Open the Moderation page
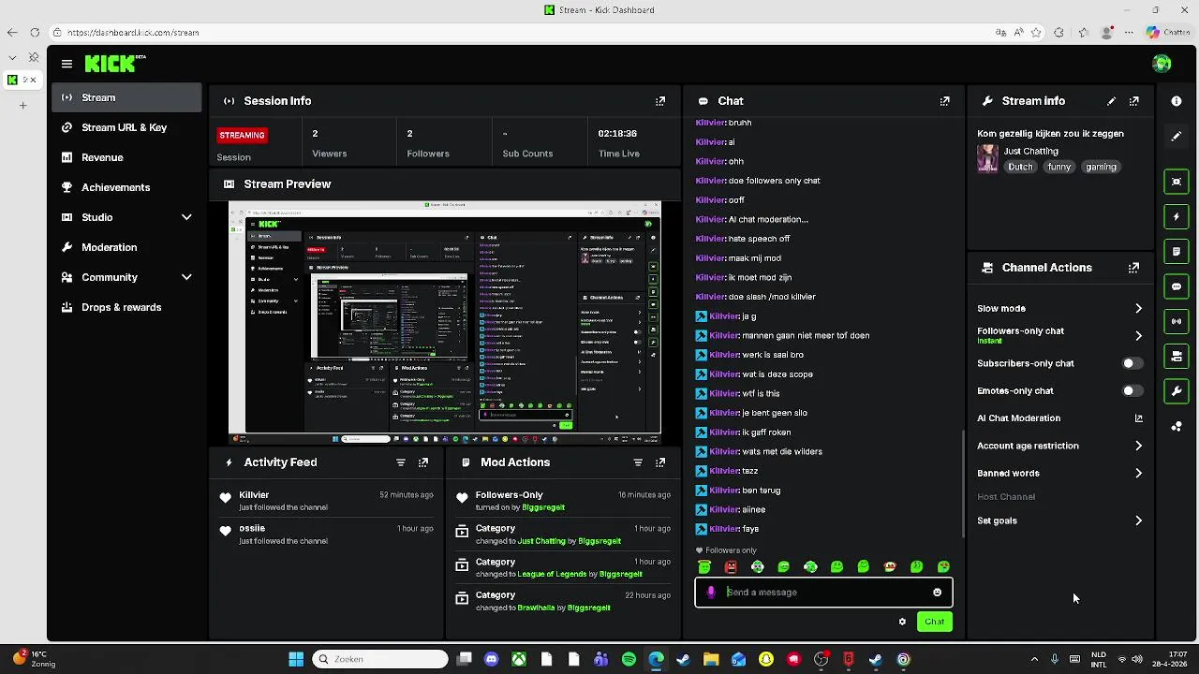The width and height of the screenshot is (1199, 674). tap(126, 247)
